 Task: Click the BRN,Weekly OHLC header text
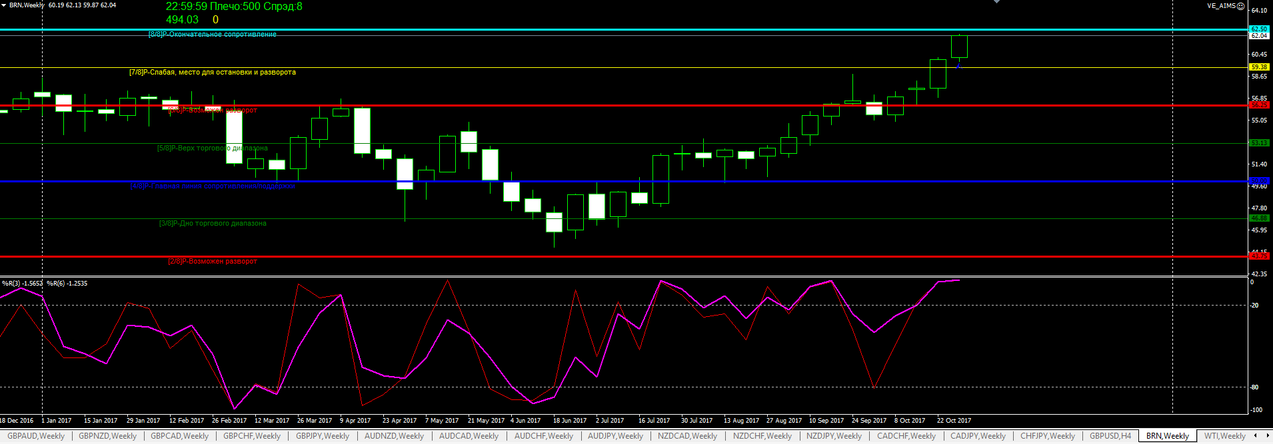[62, 5]
